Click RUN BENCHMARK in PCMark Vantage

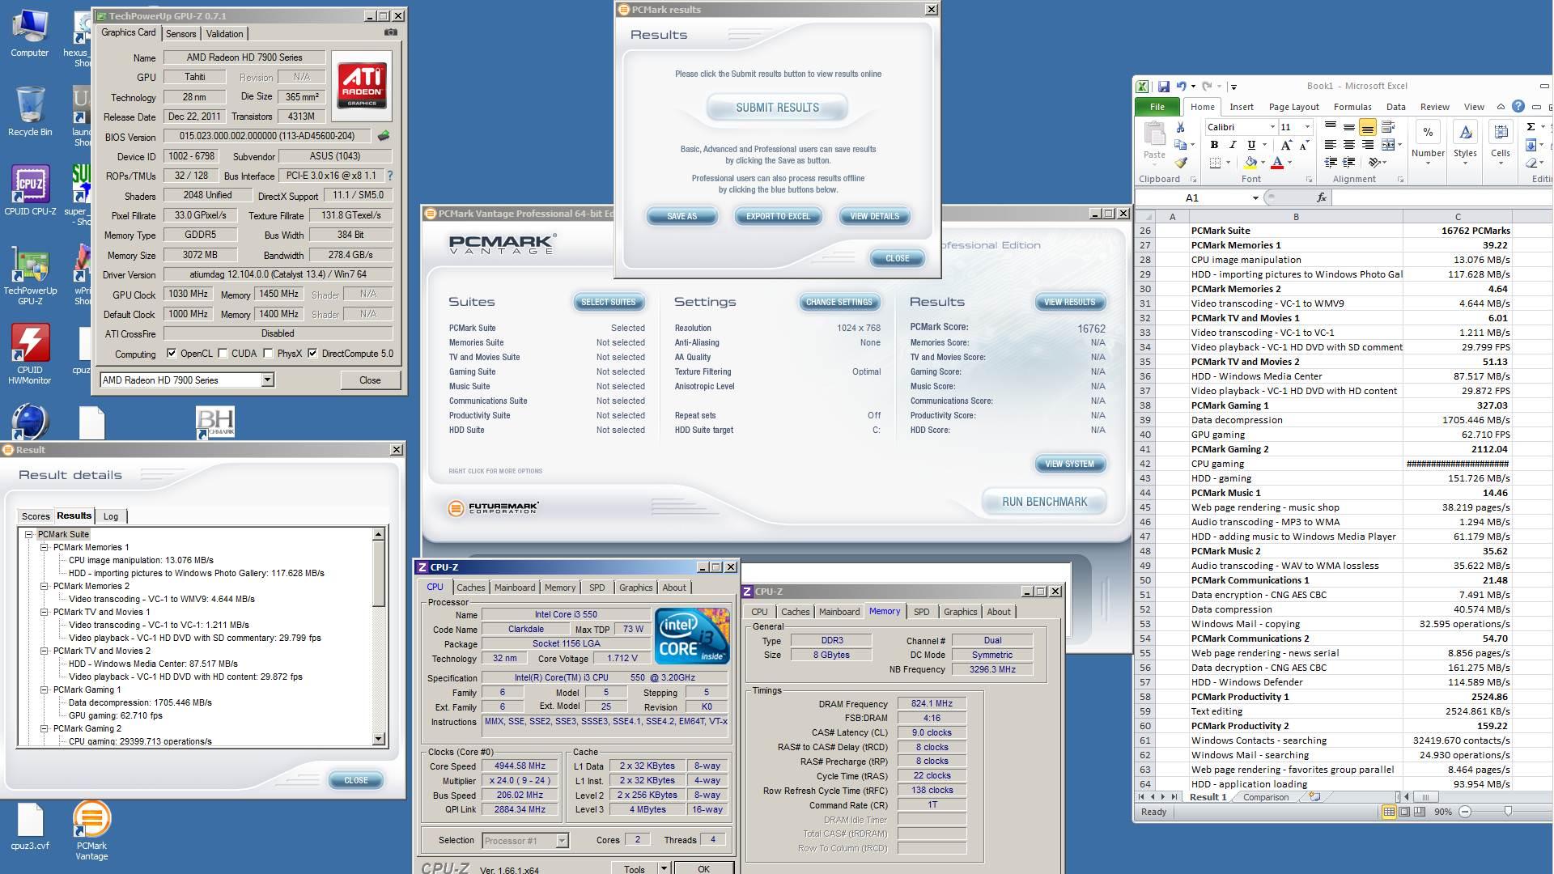(1044, 502)
